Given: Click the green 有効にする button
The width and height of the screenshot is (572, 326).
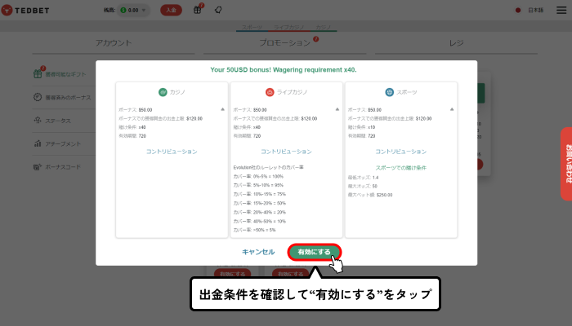Looking at the screenshot, I should [314, 252].
